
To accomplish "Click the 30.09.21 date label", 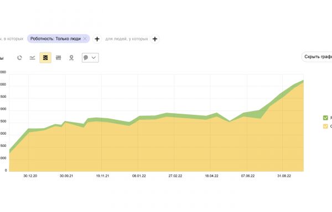I will (66, 176).
